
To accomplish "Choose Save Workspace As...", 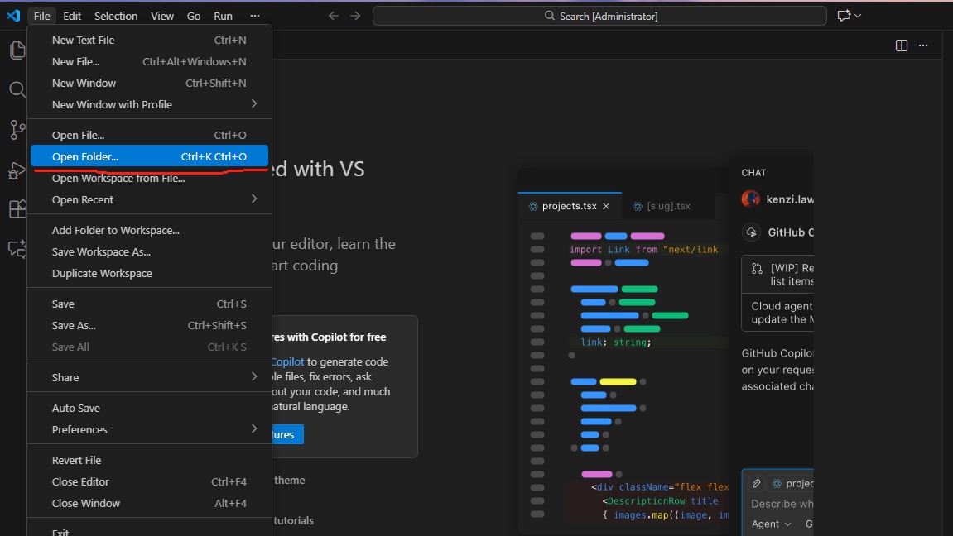I will pyautogui.click(x=150, y=252).
